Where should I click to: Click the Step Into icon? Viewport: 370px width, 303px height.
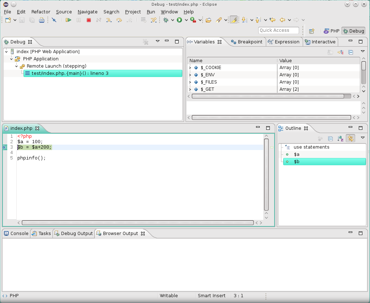point(109,20)
